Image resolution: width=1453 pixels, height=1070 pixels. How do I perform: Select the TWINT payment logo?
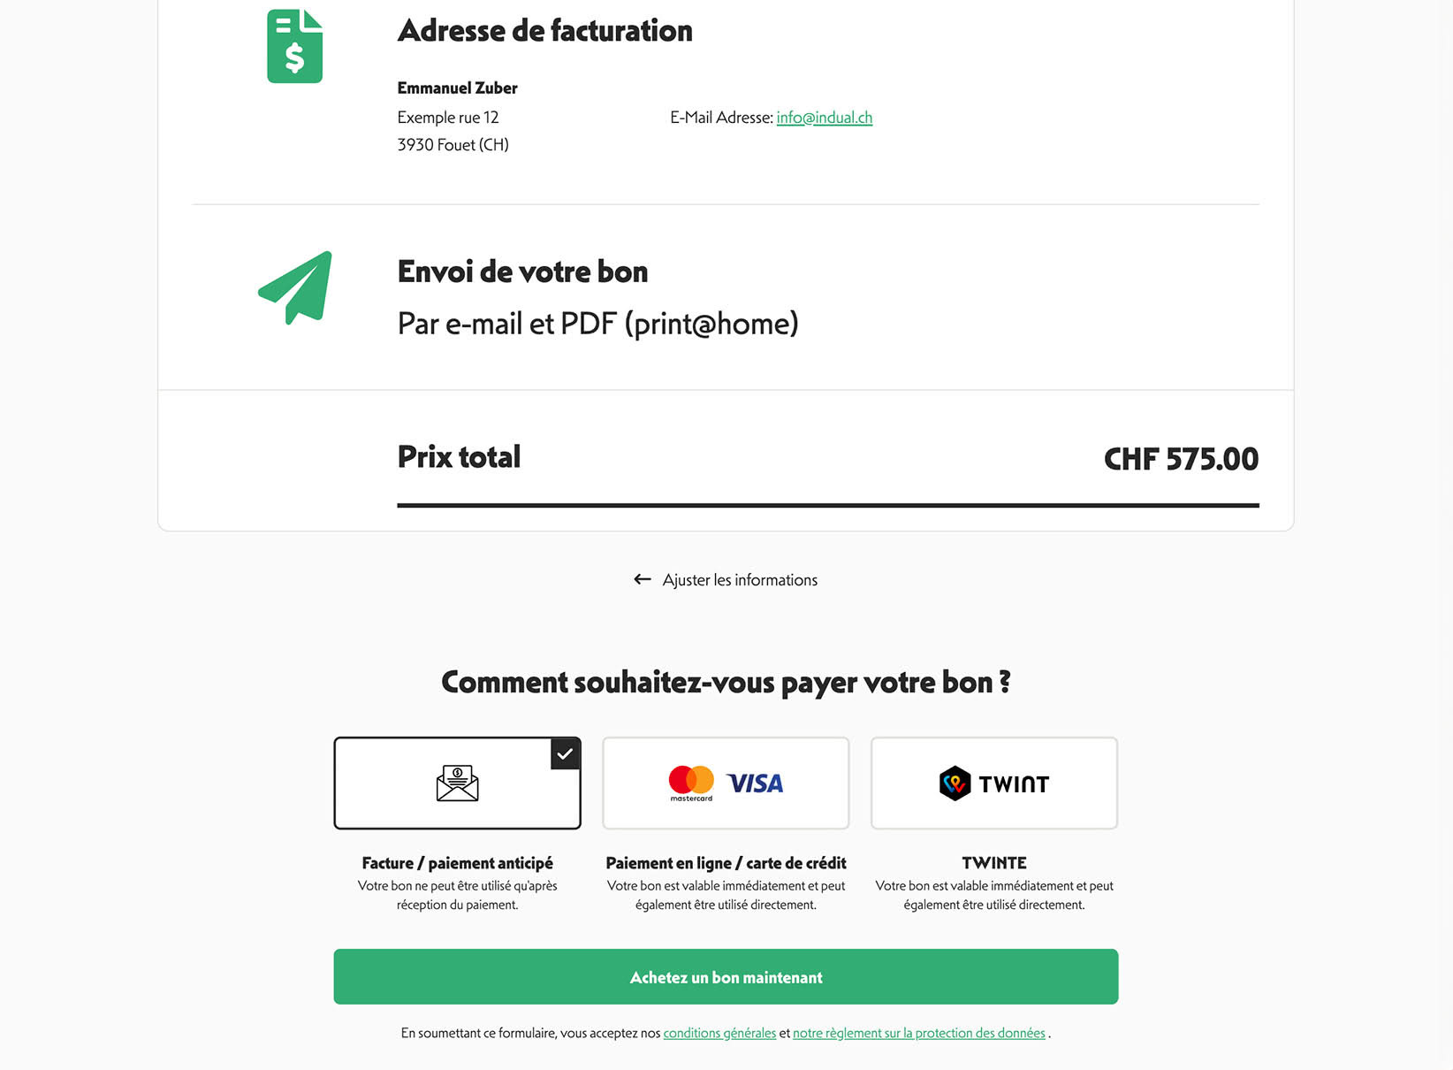pos(994,783)
